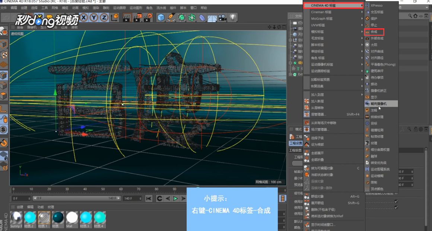
Task: Select the 材质.3 material swatch
Action: tap(86, 219)
